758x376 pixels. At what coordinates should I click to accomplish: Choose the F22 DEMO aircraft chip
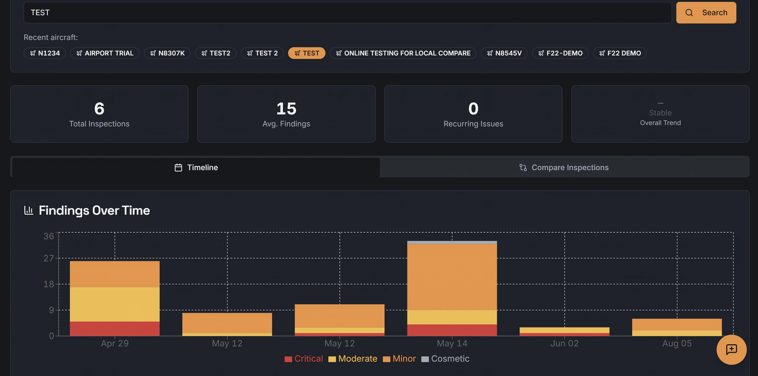[620, 53]
